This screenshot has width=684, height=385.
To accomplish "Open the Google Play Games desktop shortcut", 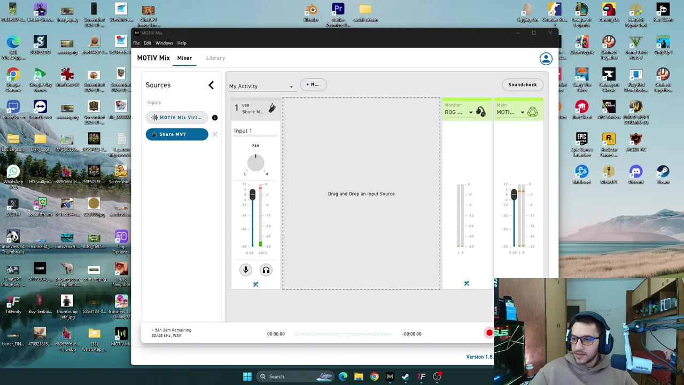I will 40,80.
